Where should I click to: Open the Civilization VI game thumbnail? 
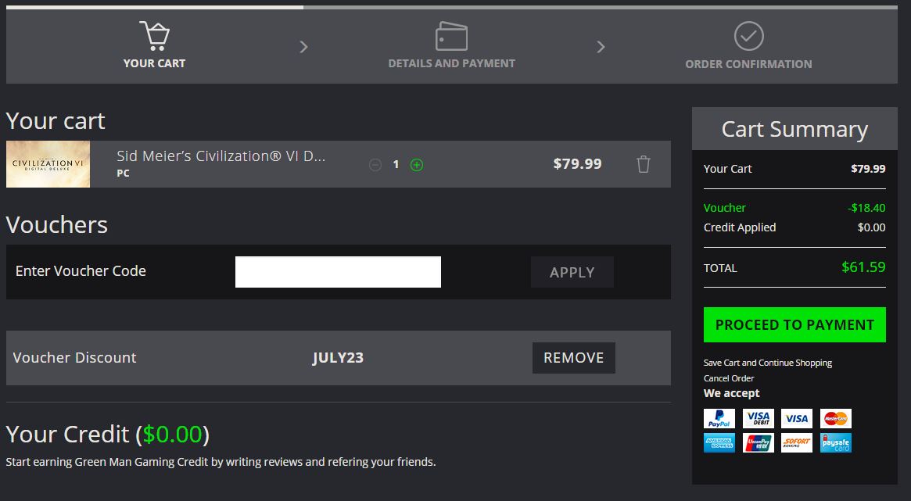(x=48, y=163)
